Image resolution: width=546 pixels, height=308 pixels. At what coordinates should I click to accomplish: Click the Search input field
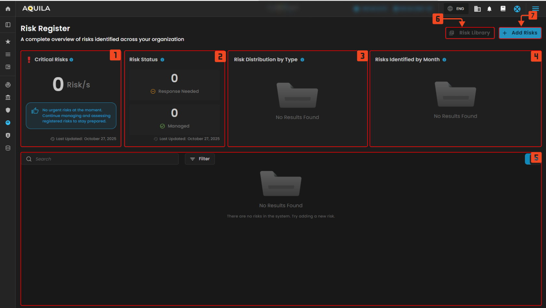[104, 159]
